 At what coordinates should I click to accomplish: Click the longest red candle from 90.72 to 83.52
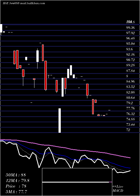coord(46,75)
